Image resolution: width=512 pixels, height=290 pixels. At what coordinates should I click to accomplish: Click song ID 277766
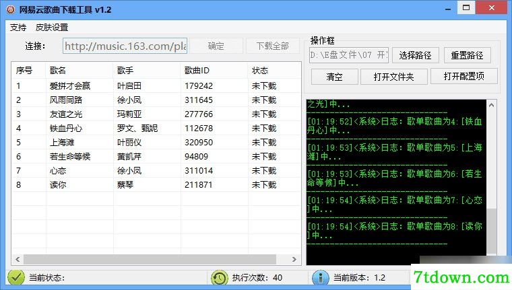(x=199, y=114)
